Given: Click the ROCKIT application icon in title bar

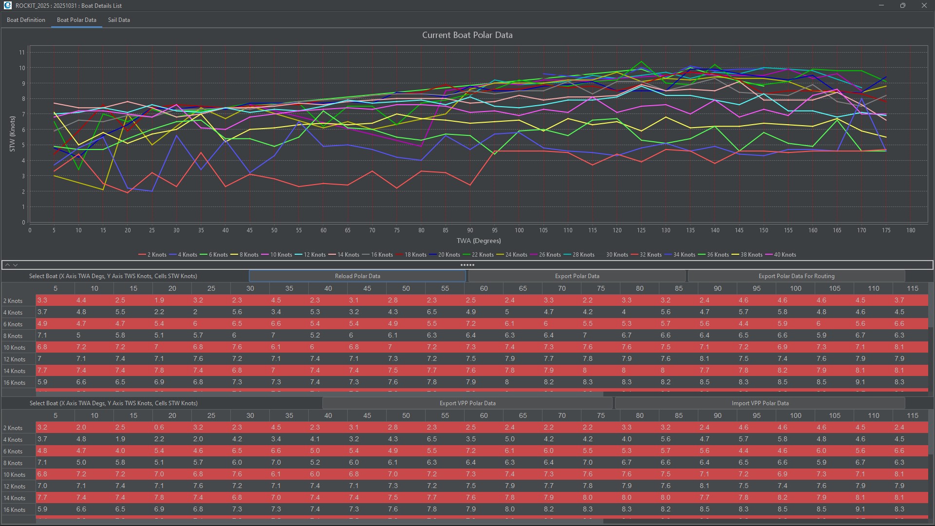Looking at the screenshot, I should (7, 5).
